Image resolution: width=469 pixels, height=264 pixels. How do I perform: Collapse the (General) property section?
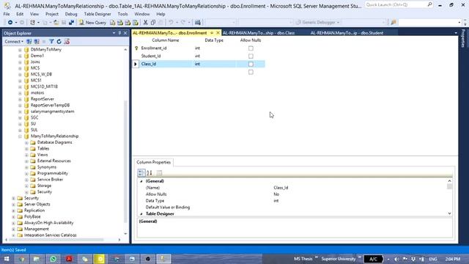[x=141, y=181]
